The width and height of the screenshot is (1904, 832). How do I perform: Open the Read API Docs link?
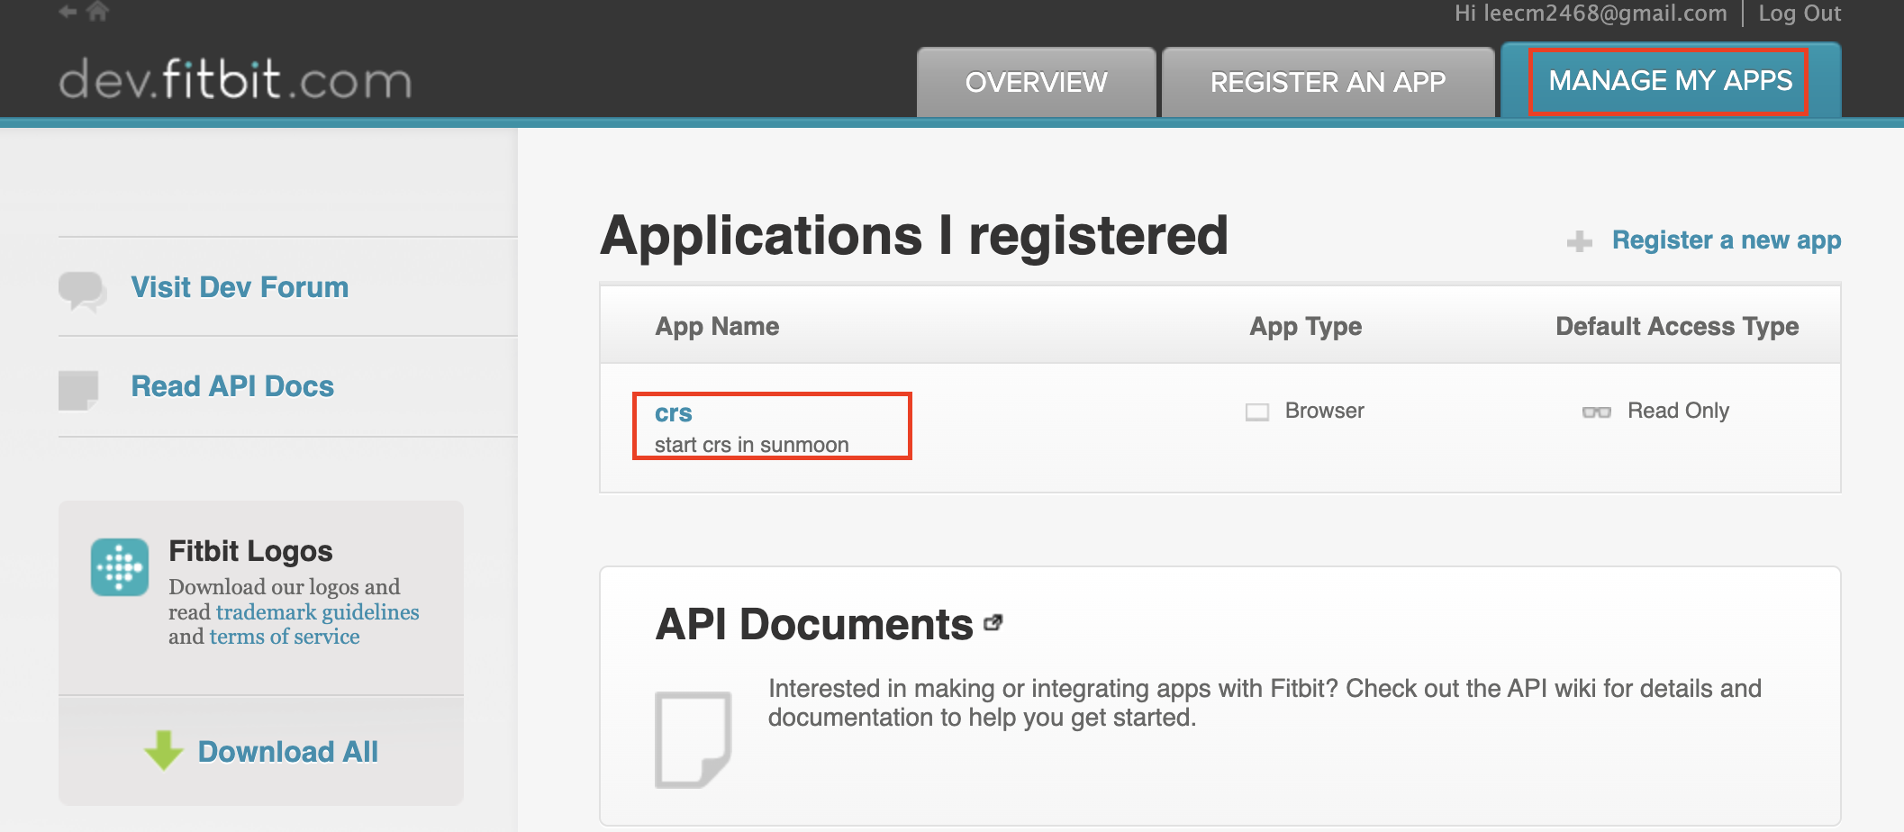click(232, 386)
